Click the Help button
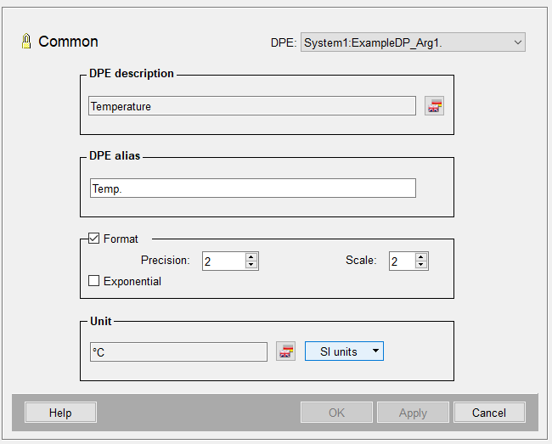The height and width of the screenshot is (444, 552). tap(60, 413)
